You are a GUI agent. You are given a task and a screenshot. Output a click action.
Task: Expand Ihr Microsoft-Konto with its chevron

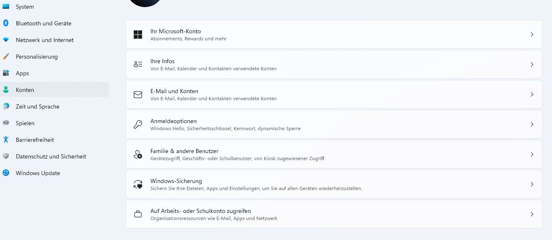coord(532,35)
